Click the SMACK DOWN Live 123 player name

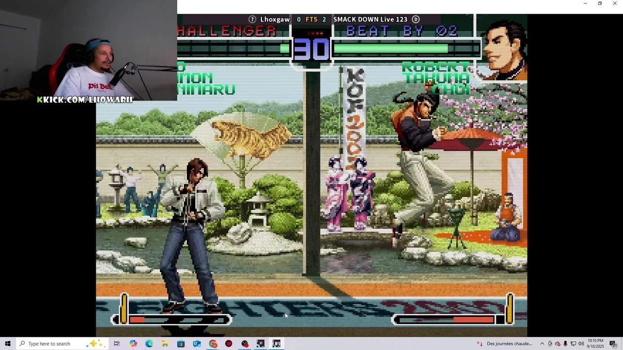pyautogui.click(x=370, y=19)
